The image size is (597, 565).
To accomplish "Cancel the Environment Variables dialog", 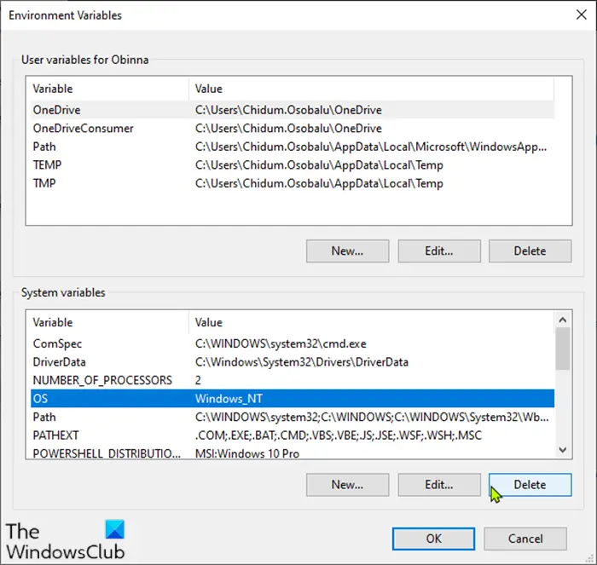I will 525,539.
